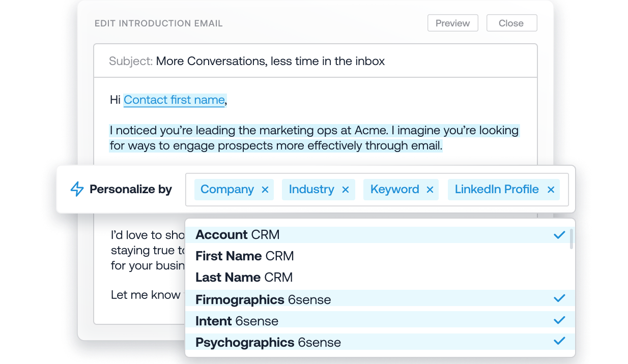Select the LinkedIn Profile tag label
628x364 pixels.
497,189
